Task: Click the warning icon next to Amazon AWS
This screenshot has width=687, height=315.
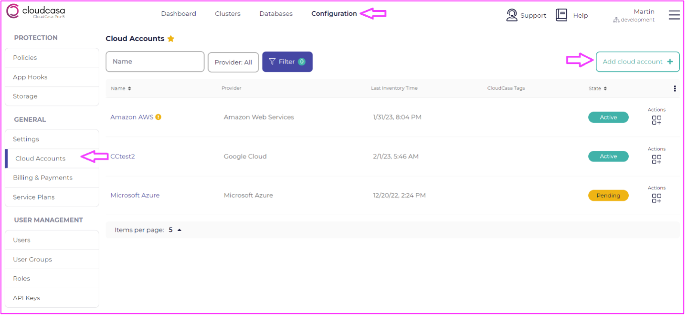Action: pyautogui.click(x=159, y=117)
